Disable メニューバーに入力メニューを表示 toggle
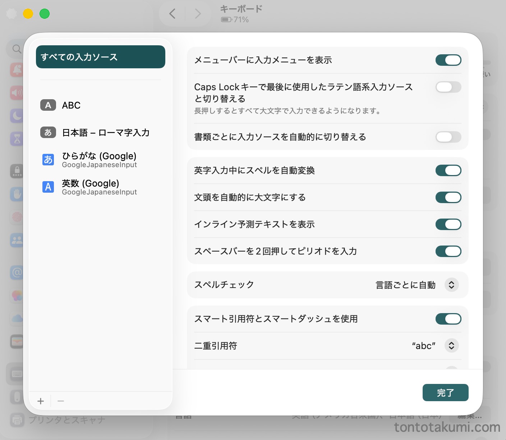The image size is (506, 440). point(448,60)
